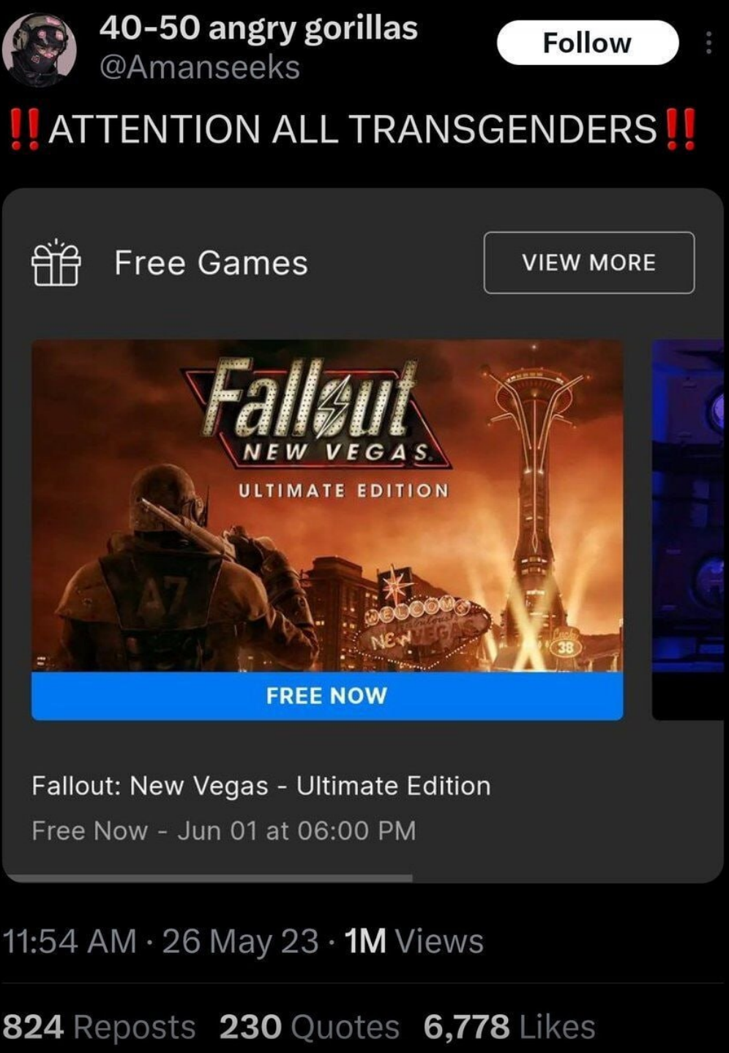Click the three-dot more options icon

click(x=708, y=43)
